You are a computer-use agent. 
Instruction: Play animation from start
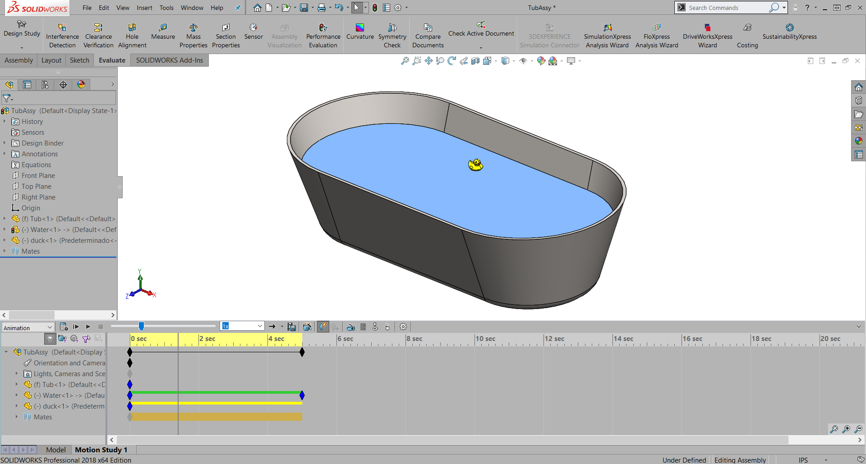(x=76, y=327)
